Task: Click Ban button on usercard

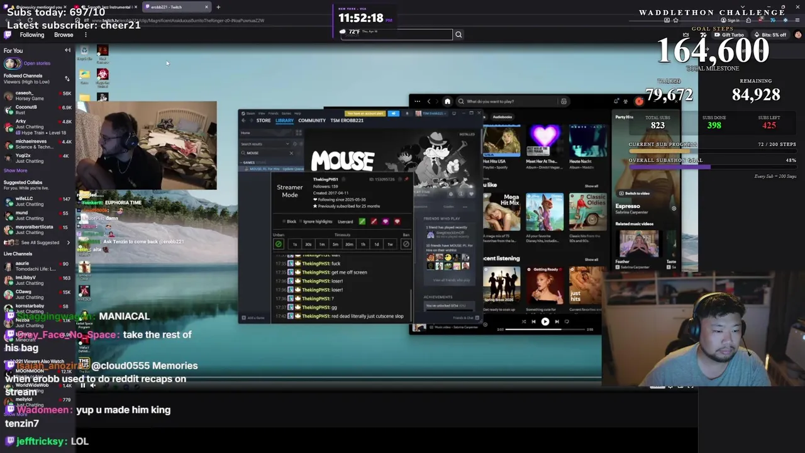Action: (406, 244)
